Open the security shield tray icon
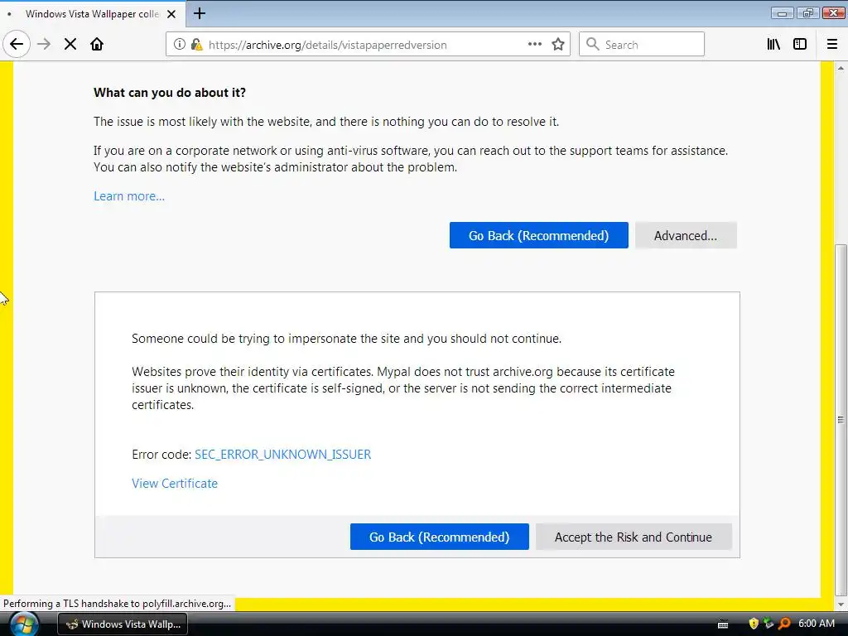This screenshot has height=636, width=848. click(754, 624)
